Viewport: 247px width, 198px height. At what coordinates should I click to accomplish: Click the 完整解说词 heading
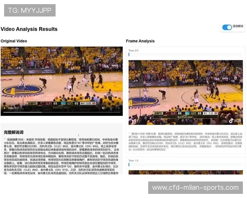click(x=14, y=132)
